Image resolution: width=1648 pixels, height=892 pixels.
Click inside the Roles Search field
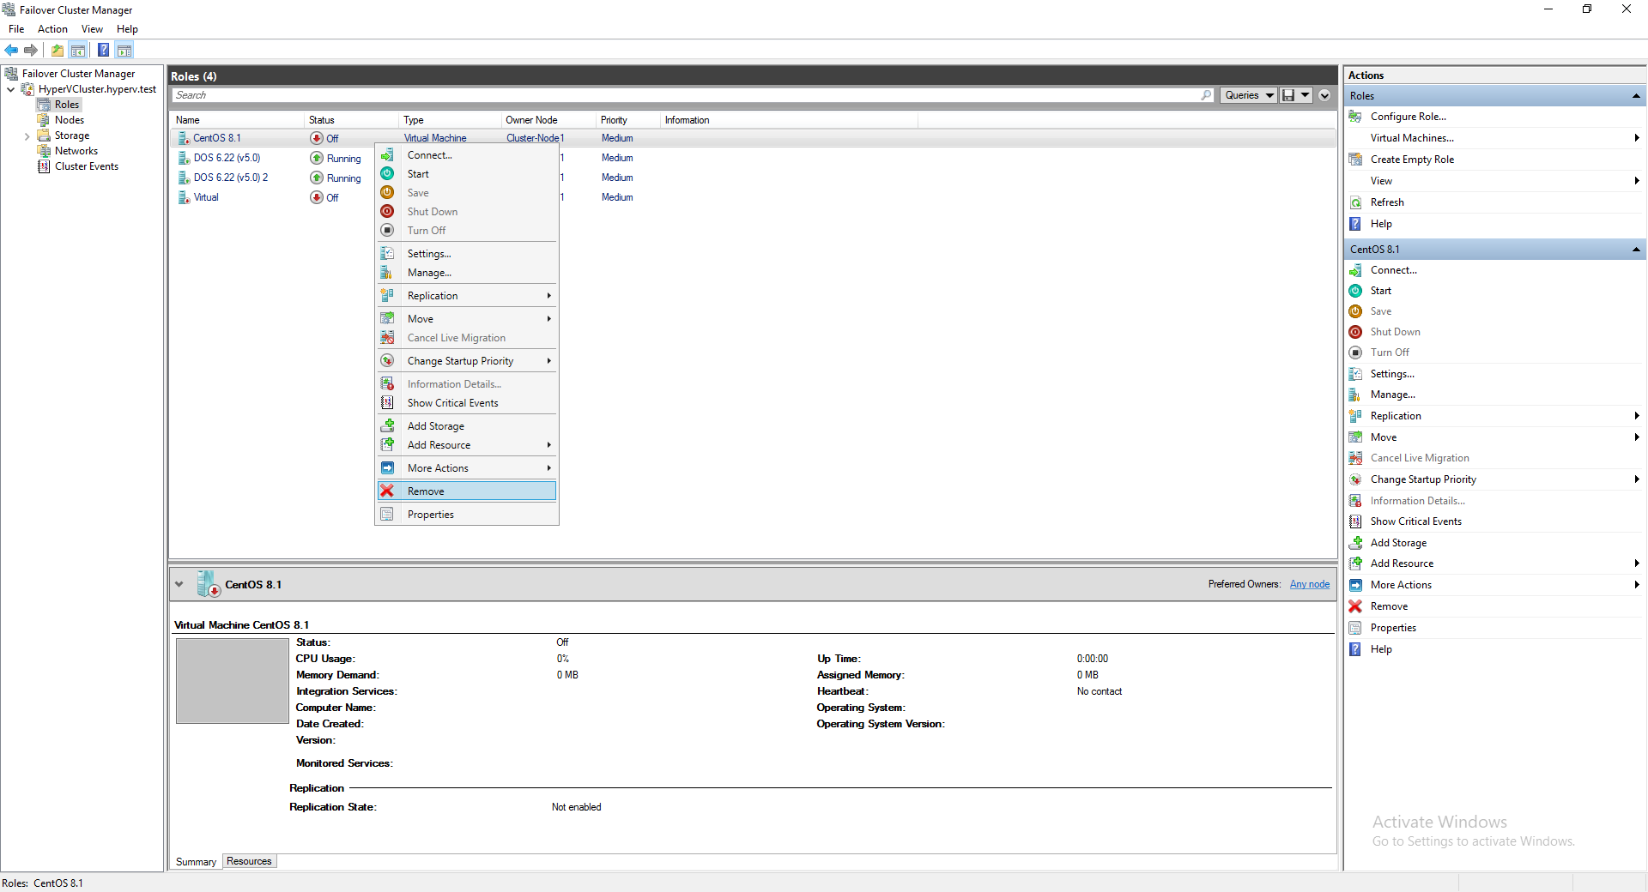687,95
